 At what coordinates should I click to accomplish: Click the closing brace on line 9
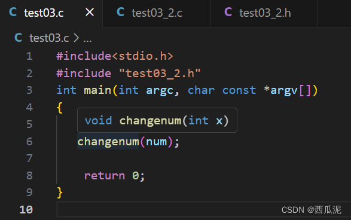coord(60,192)
